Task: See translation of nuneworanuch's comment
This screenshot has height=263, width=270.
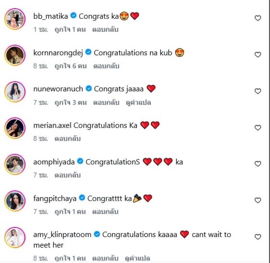Action: (139, 102)
